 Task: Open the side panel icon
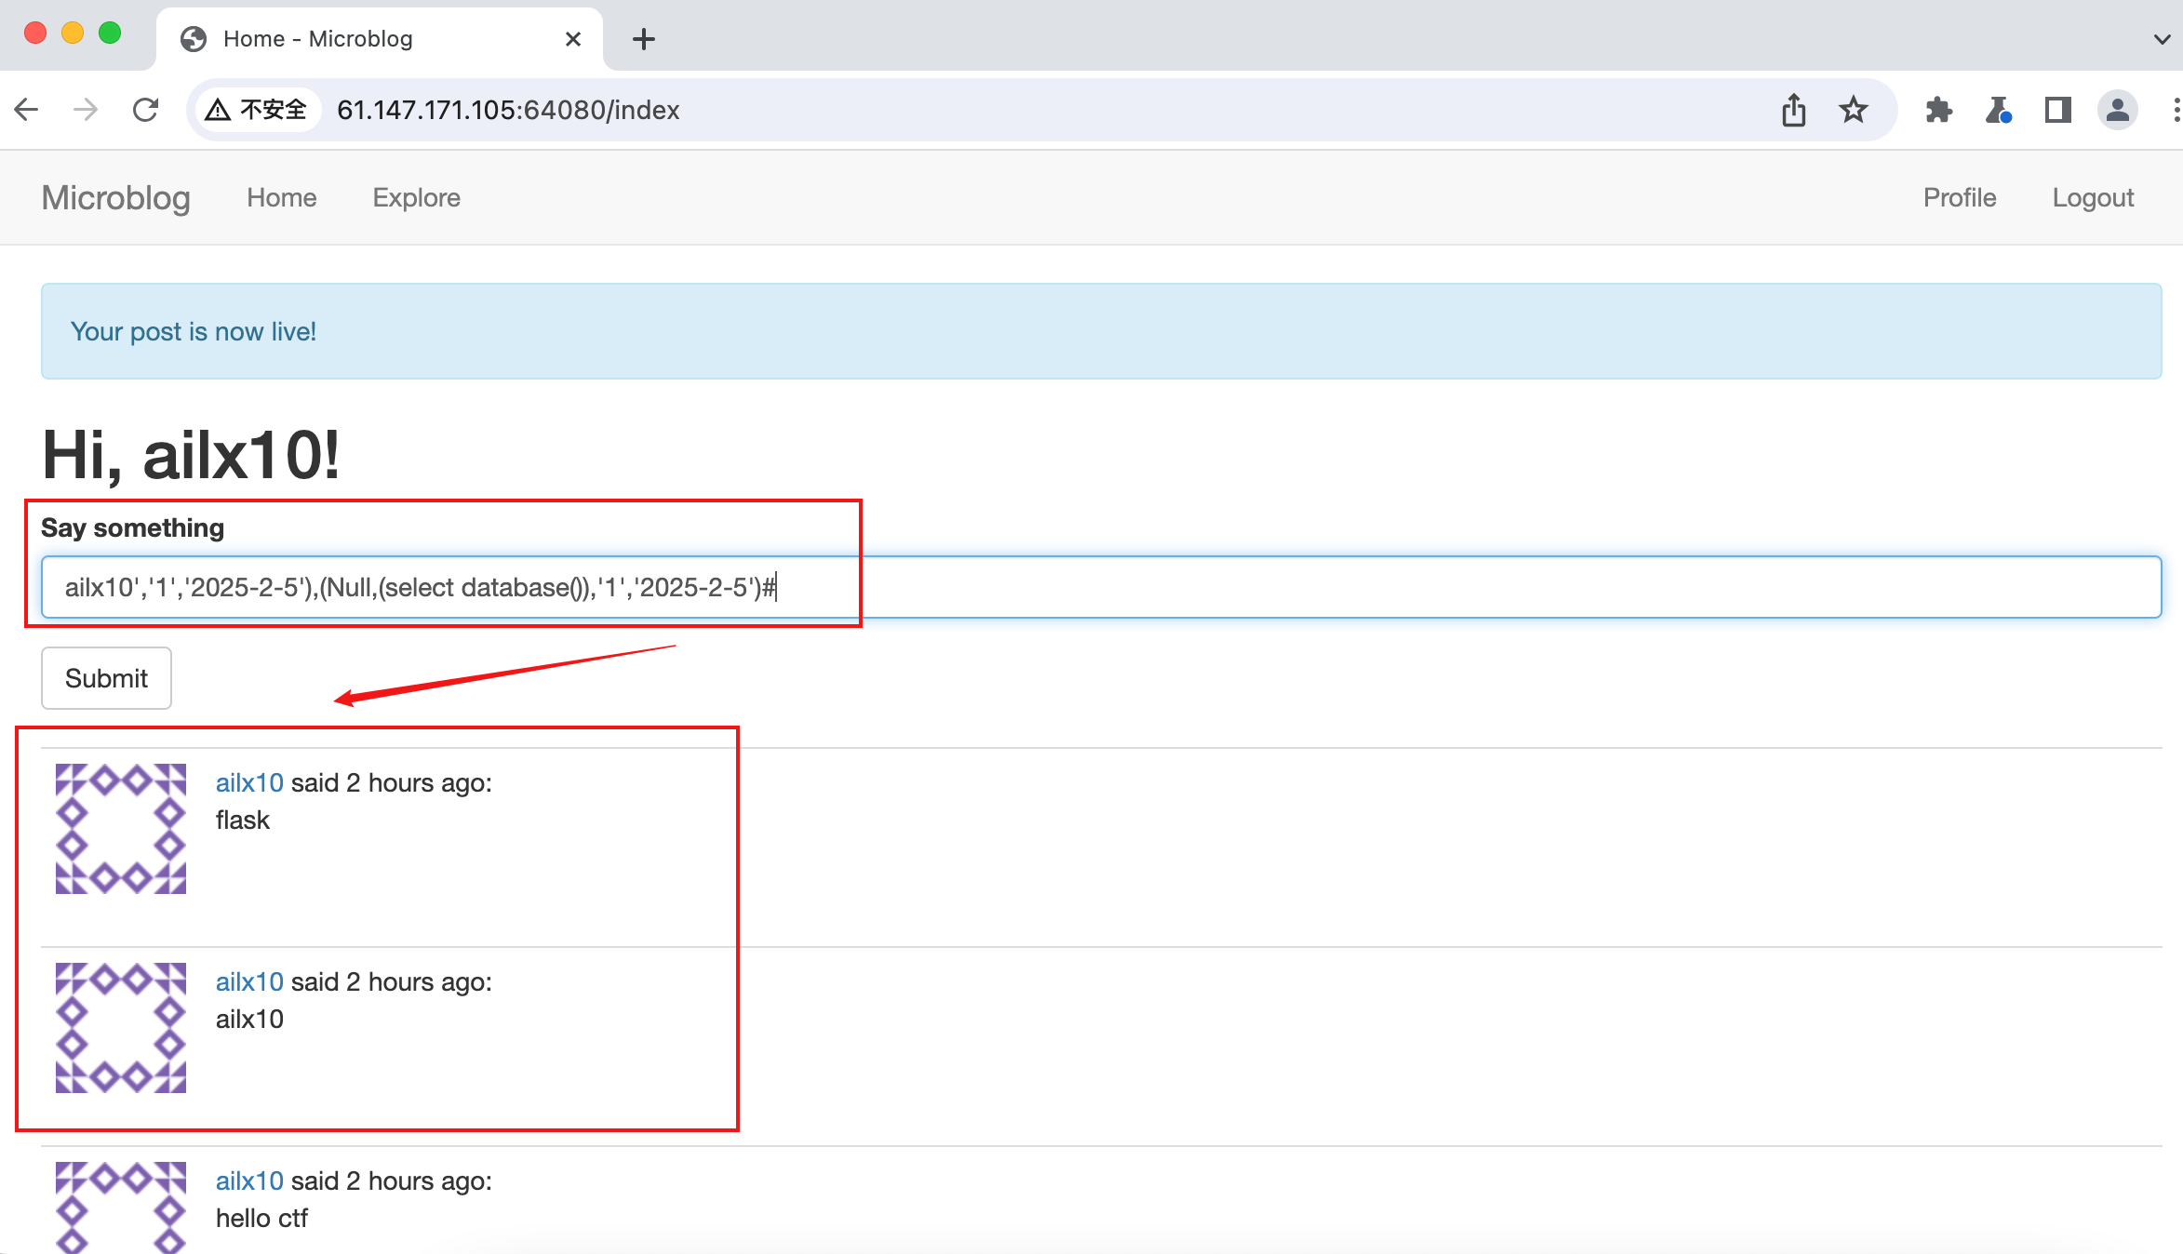coord(2057,109)
